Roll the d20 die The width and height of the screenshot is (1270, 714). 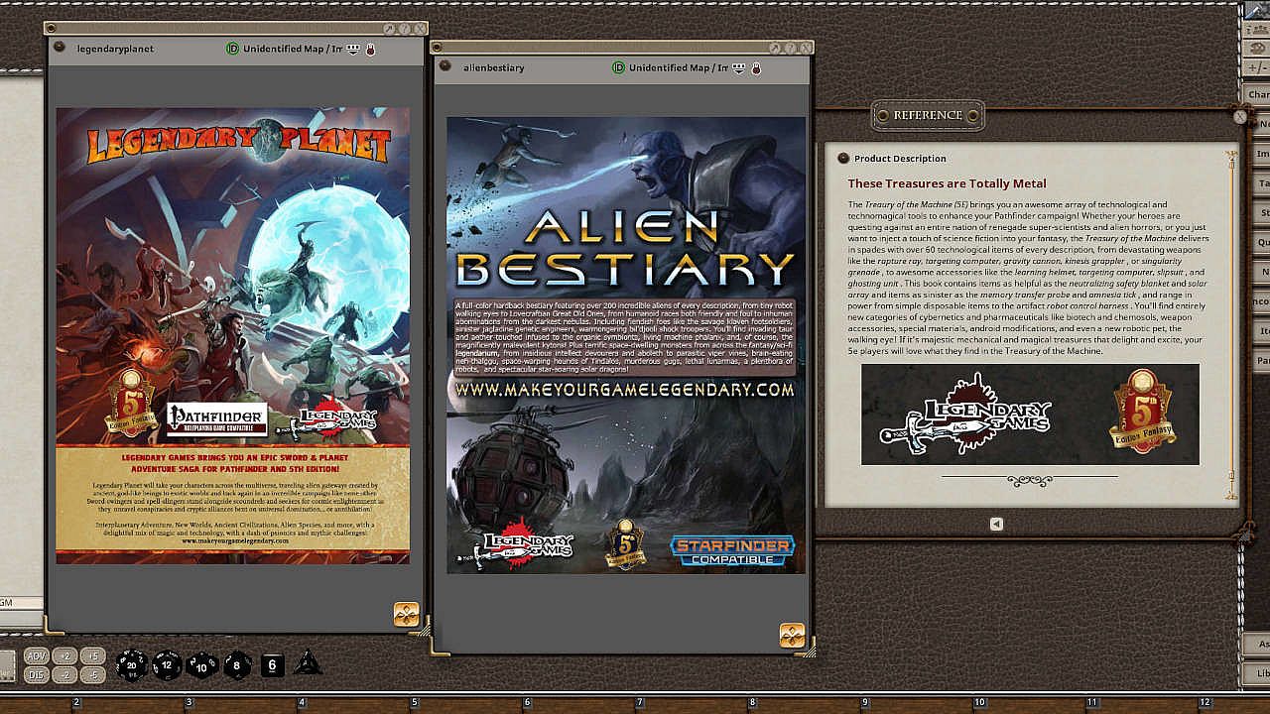point(132,664)
